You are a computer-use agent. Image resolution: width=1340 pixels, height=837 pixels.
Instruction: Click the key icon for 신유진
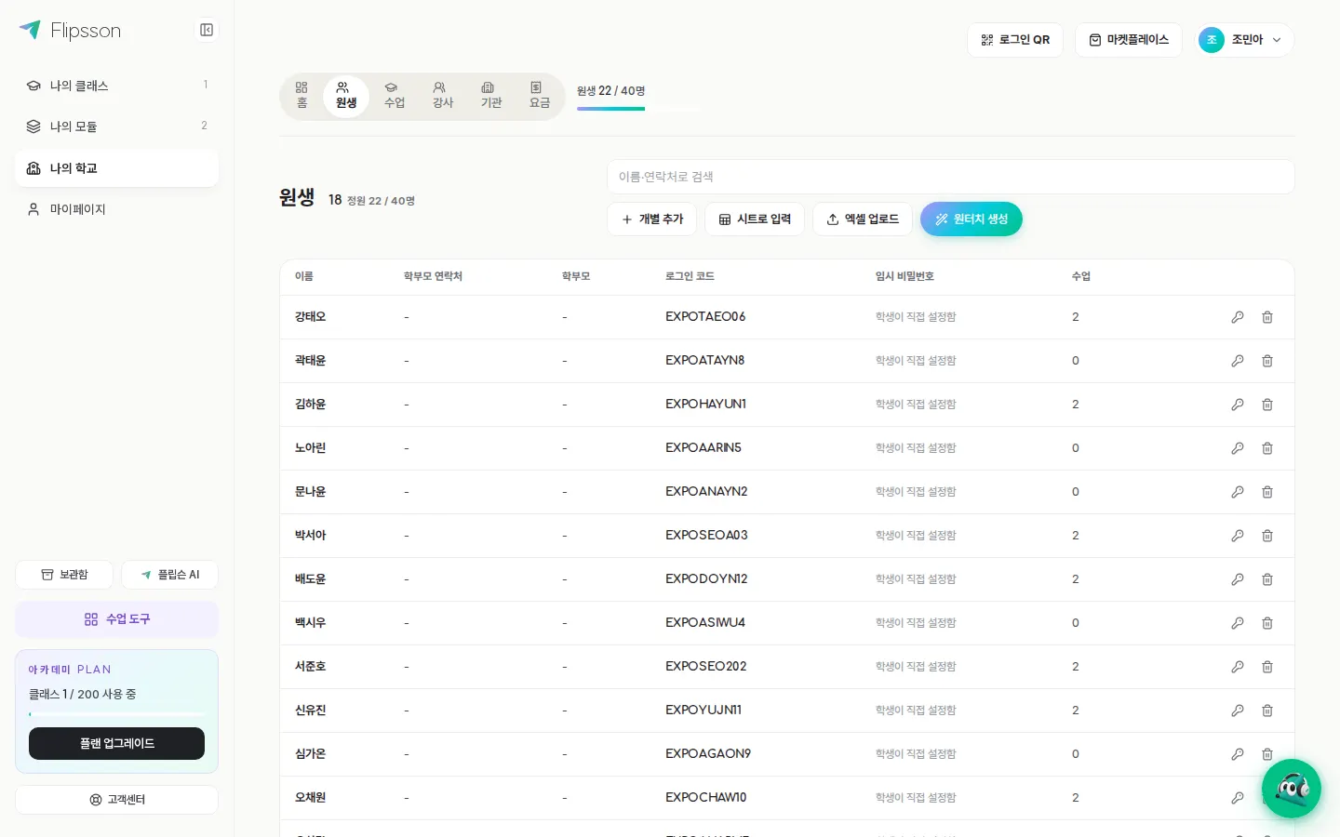(1238, 711)
